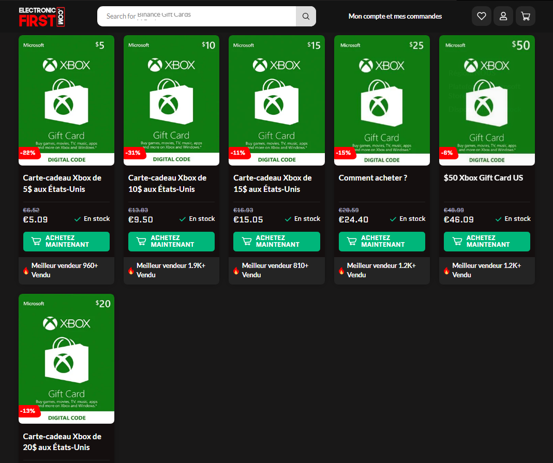Open the $20 Xbox gift card image

click(66, 359)
